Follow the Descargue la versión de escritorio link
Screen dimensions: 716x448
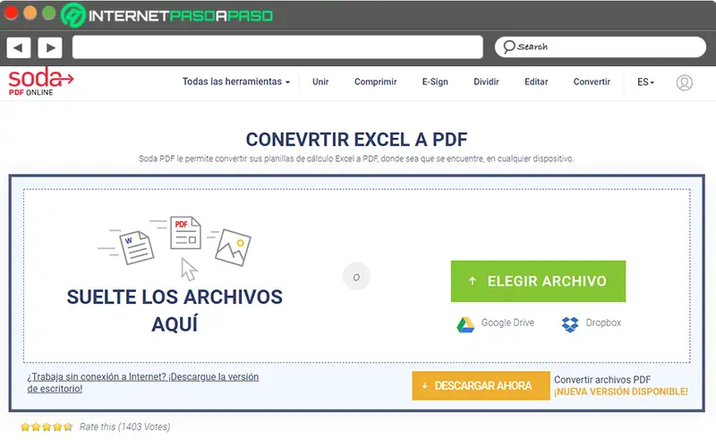(x=143, y=383)
